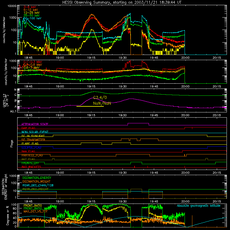Click the 'DECIMATION_WEIGHT' legend label
The image size is (230, 230).
(37, 182)
